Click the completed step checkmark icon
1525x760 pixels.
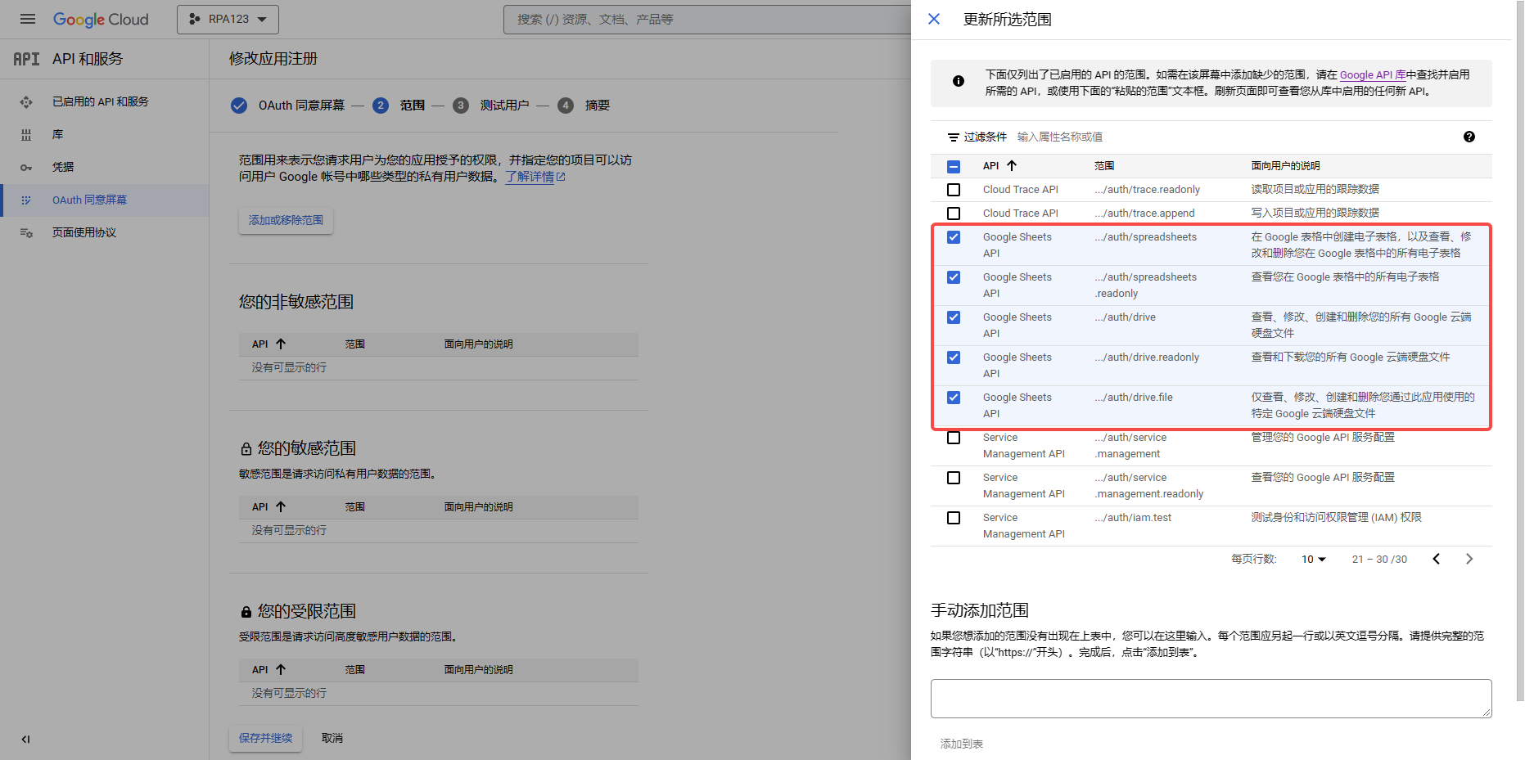point(239,106)
